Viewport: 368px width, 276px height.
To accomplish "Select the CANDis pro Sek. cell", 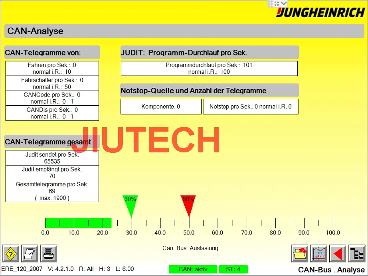I will (x=52, y=113).
